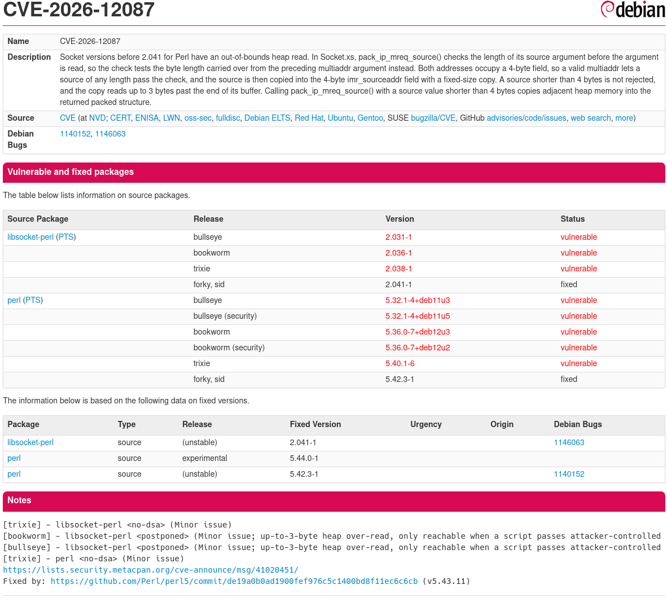
Task: Click version 5.32.1-4+deb11u3
Action: [x=418, y=300]
